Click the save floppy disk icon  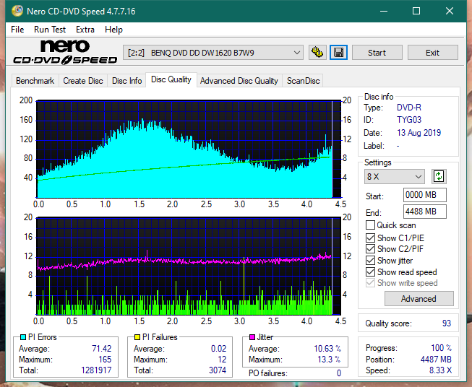[x=339, y=53]
